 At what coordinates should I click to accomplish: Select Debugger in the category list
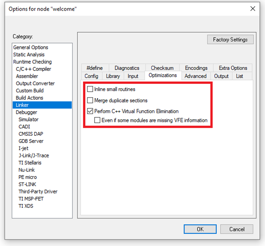[27, 112]
